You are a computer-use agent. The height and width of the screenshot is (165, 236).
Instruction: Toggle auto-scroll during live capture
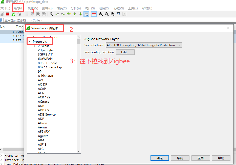(x=87, y=14)
